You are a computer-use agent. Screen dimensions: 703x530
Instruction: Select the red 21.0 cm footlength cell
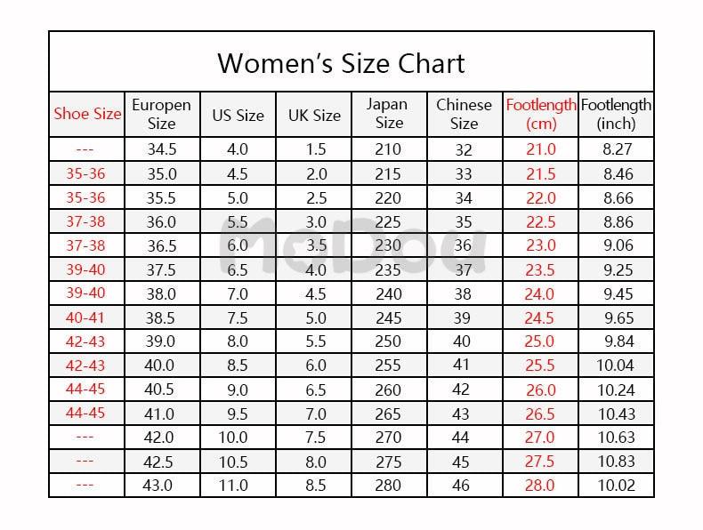coord(541,149)
